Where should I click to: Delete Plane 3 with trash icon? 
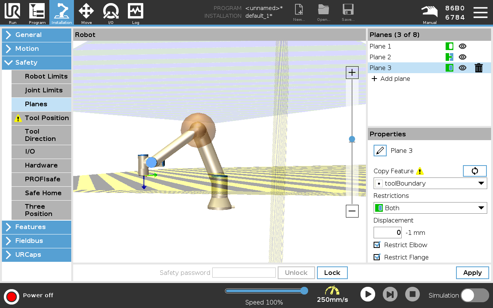(x=478, y=68)
